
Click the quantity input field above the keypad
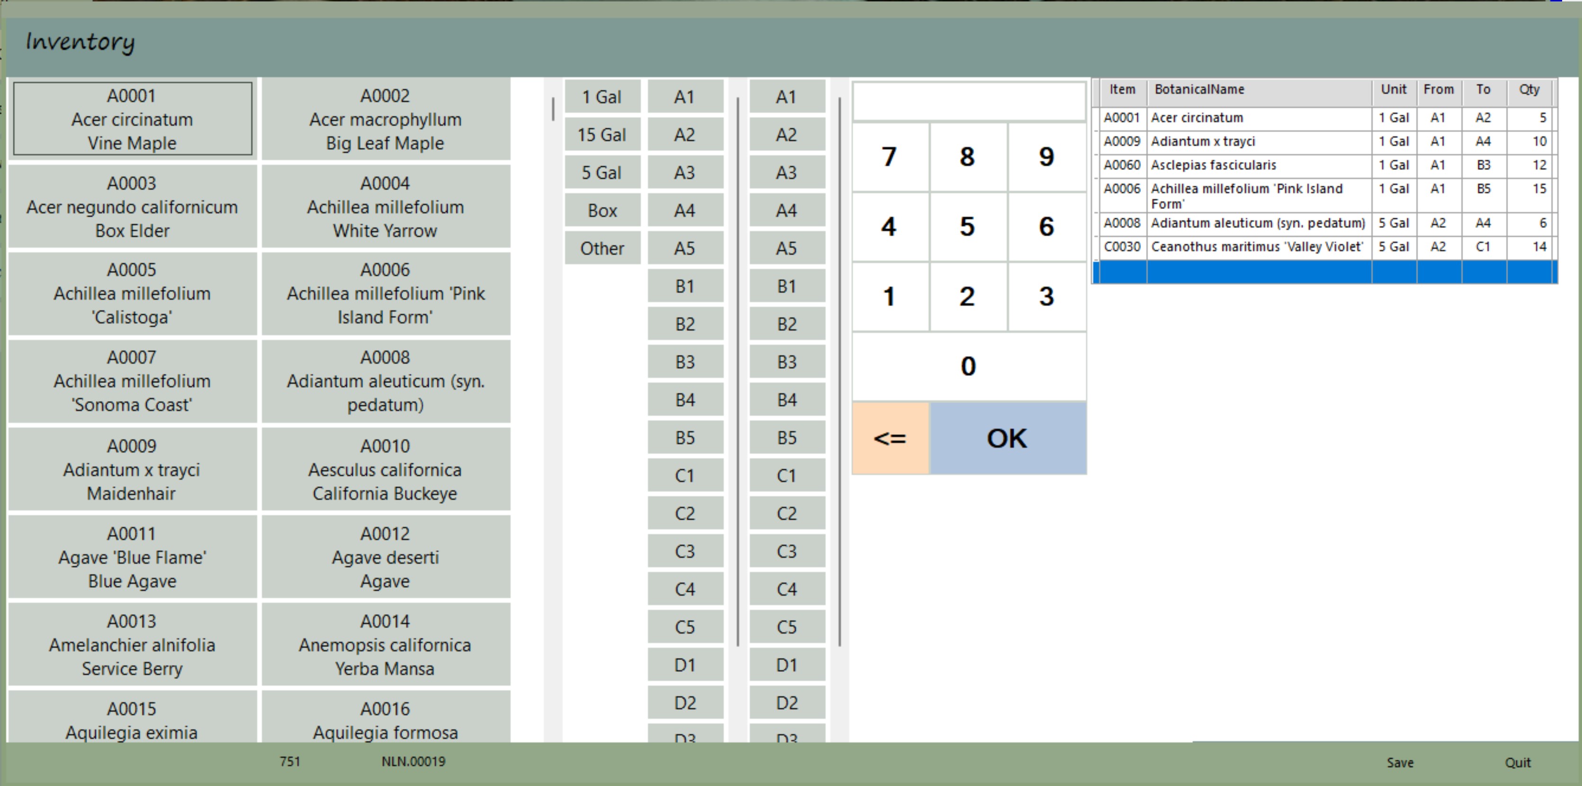969,101
